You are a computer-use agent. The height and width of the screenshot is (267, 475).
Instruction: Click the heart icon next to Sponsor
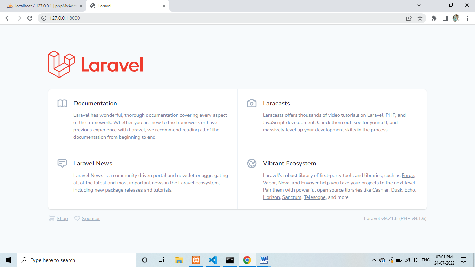coord(77,218)
